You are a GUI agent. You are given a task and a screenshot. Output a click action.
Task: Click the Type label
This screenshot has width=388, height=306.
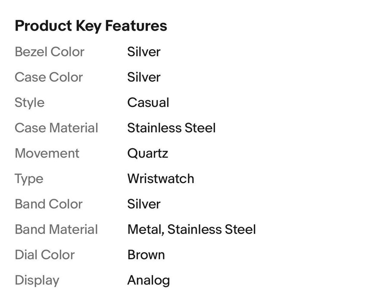click(x=29, y=179)
